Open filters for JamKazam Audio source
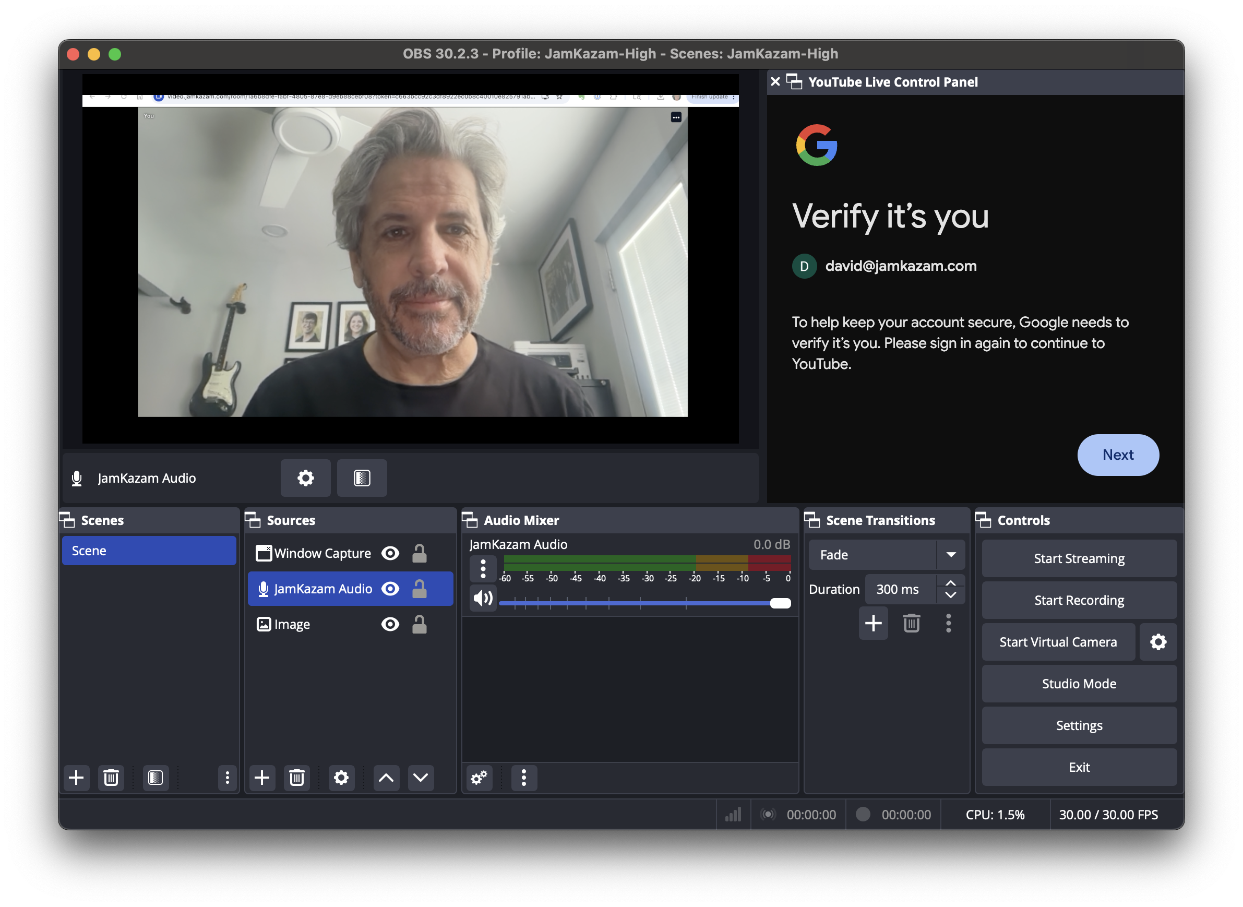Viewport: 1243px width, 907px height. 362,478
